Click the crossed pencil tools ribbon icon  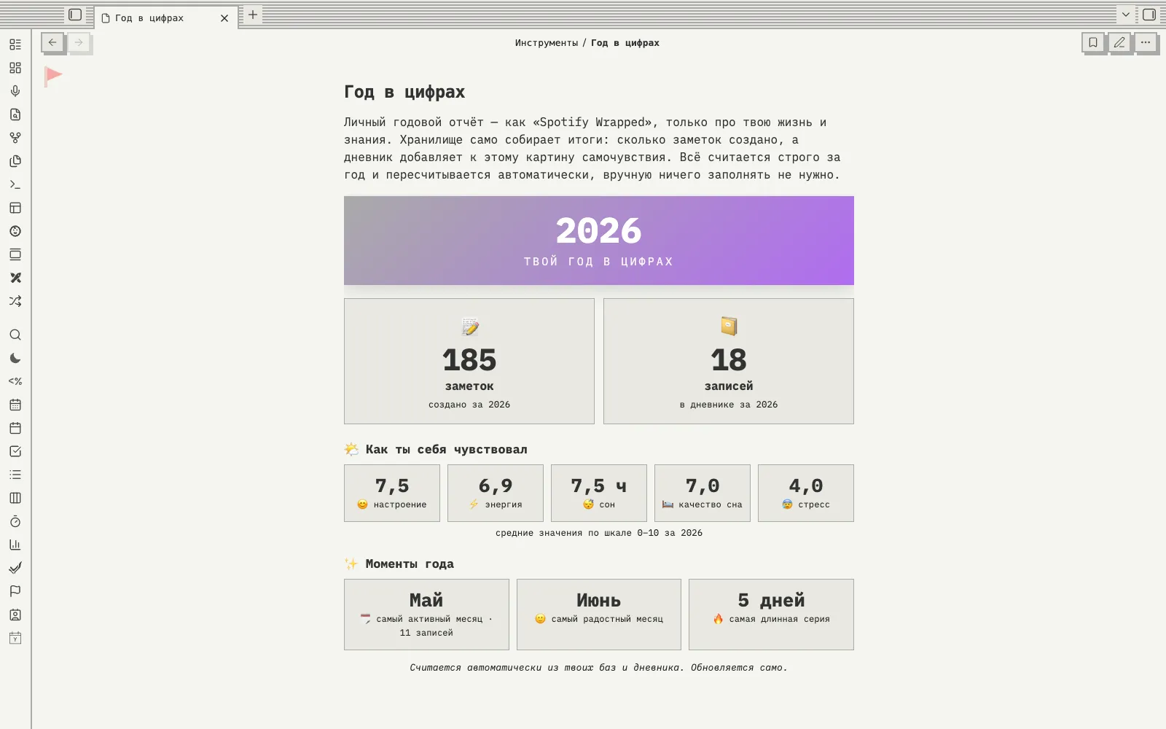[15, 278]
